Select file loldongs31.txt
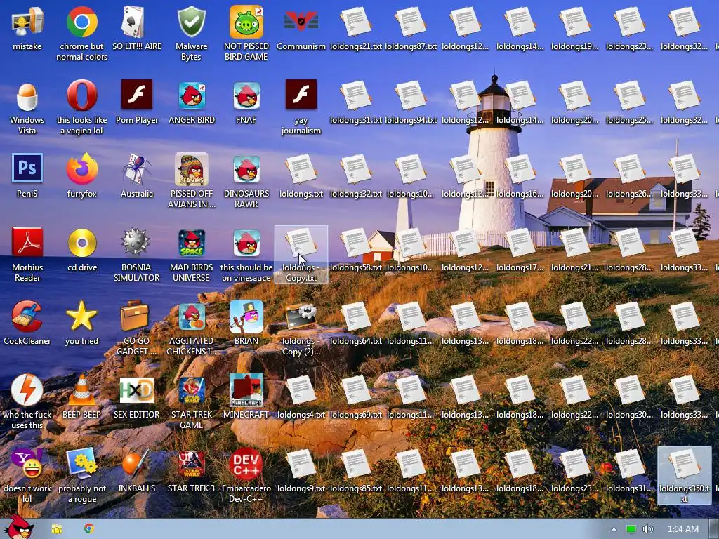 click(356, 95)
